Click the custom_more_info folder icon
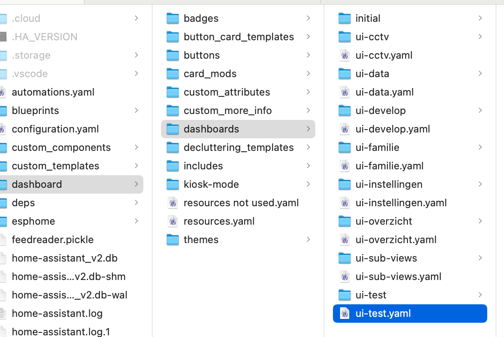This screenshot has width=504, height=337. pyautogui.click(x=172, y=111)
